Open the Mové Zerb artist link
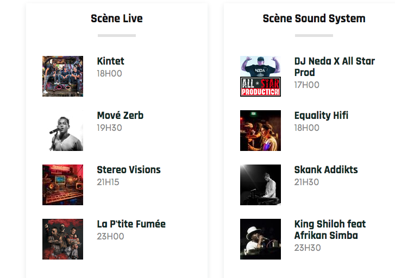Image resolution: width=395 pixels, height=278 pixels. pos(120,116)
